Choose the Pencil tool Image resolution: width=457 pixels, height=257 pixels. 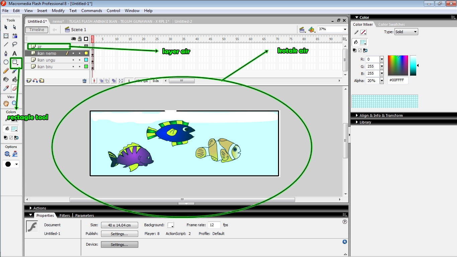tap(6, 71)
